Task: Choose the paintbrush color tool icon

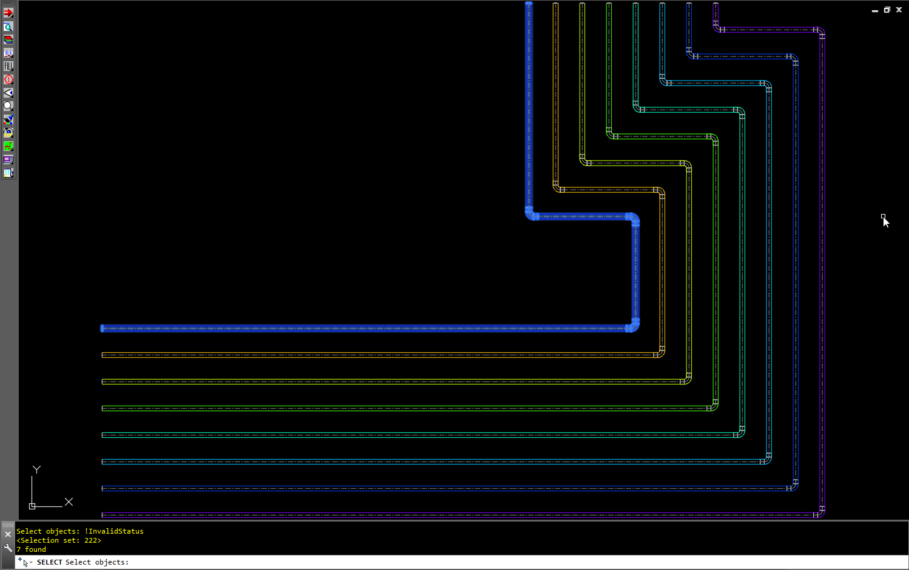Action: click(8, 119)
